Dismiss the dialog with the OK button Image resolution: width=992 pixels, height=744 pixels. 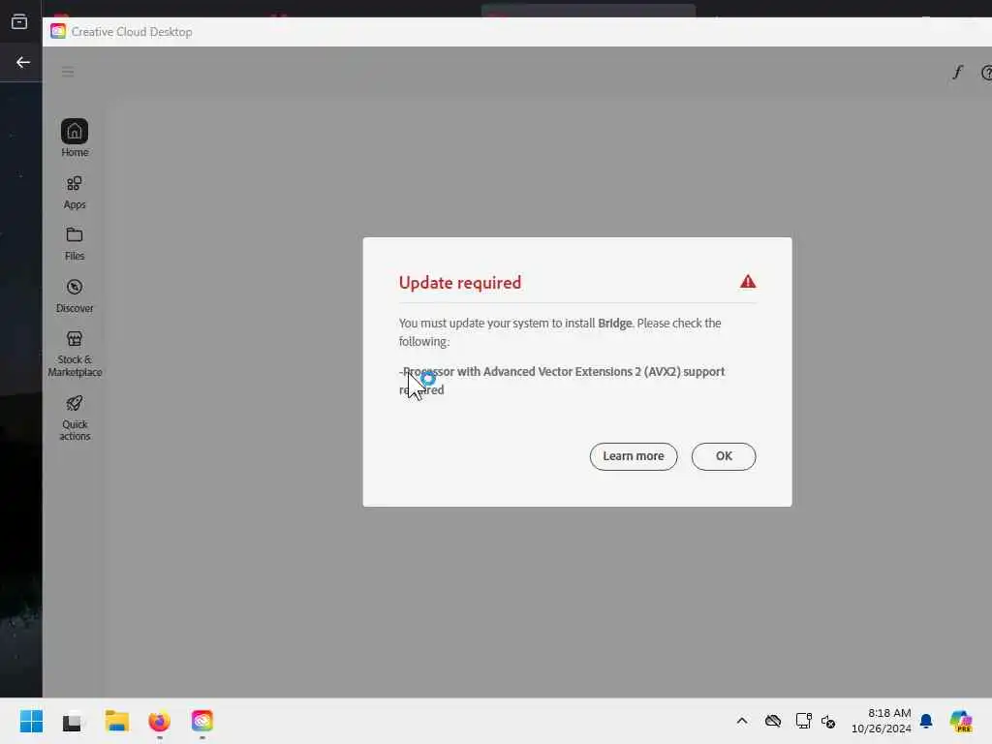click(723, 456)
